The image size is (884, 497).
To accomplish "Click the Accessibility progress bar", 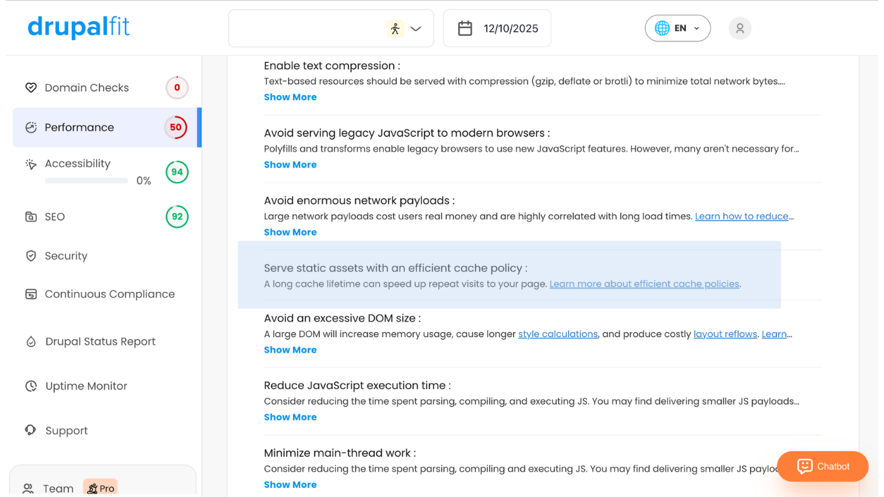I will coord(87,181).
